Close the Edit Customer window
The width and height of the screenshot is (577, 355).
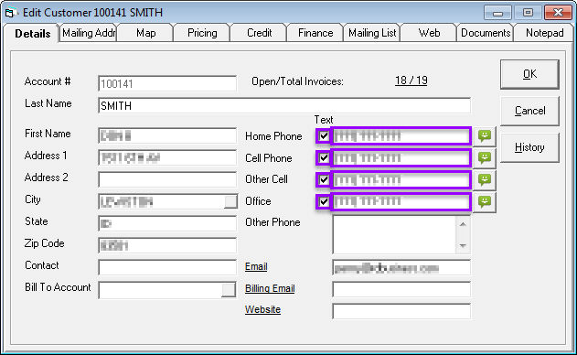558,13
